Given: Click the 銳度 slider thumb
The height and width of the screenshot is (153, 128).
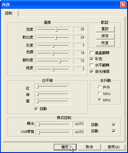Looking at the screenshot, I should [53, 69].
